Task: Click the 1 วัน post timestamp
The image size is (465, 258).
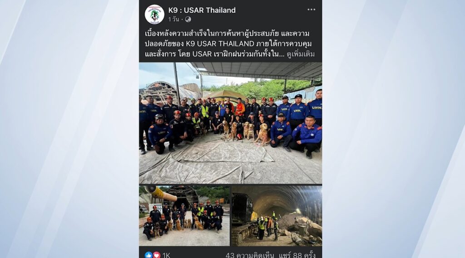Action: click(x=173, y=19)
